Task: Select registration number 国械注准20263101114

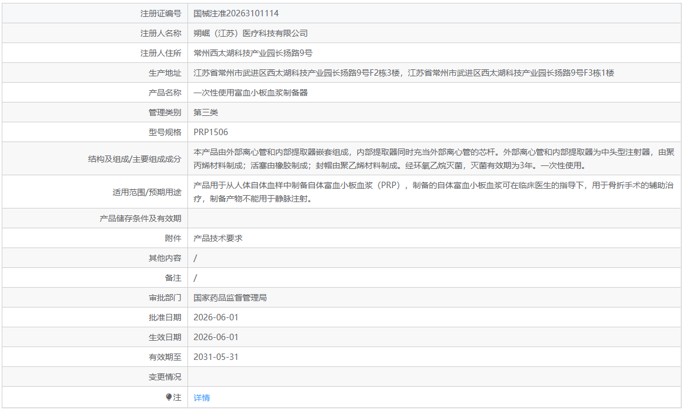Action: click(236, 13)
